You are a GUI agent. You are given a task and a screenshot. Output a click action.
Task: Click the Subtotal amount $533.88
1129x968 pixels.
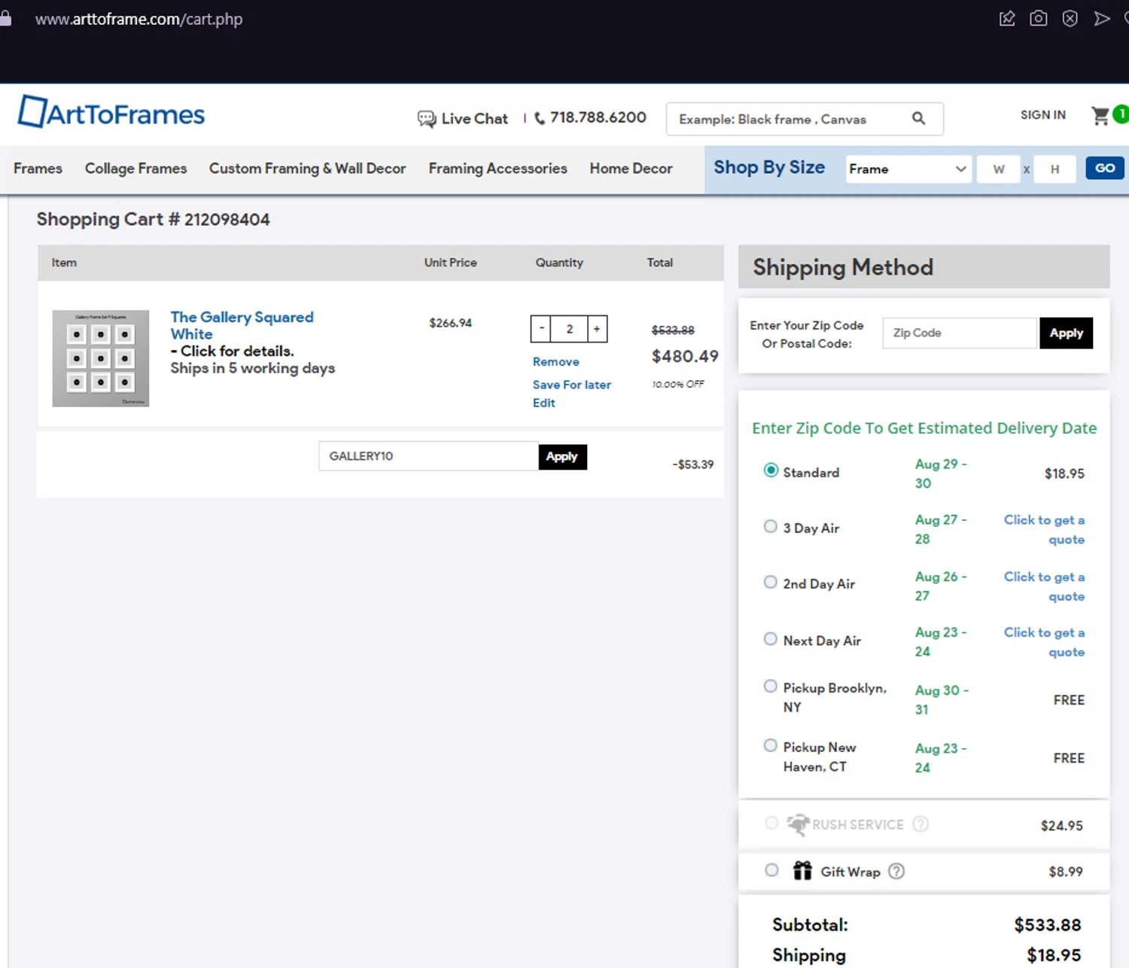[1048, 924]
